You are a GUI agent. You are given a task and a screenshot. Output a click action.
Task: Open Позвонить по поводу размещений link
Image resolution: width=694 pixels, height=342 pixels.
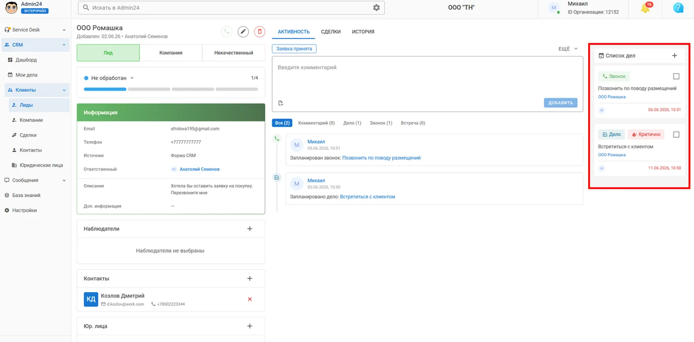coord(381,158)
